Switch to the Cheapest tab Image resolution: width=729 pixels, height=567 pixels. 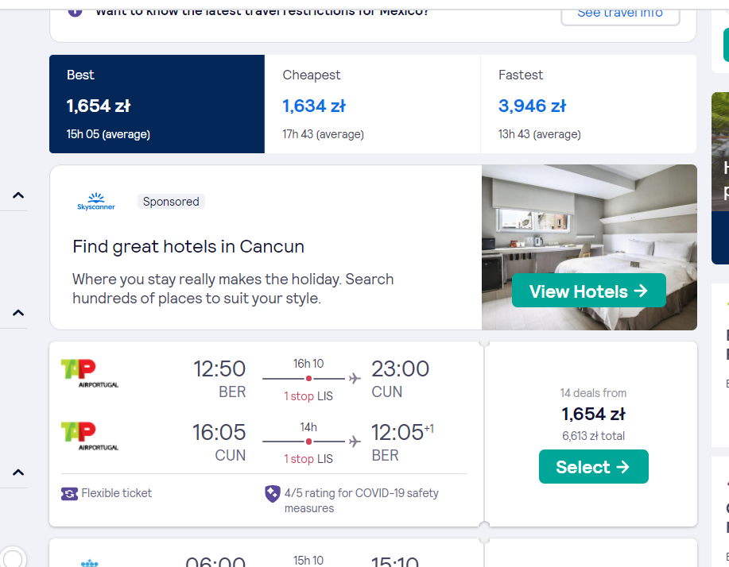372,104
